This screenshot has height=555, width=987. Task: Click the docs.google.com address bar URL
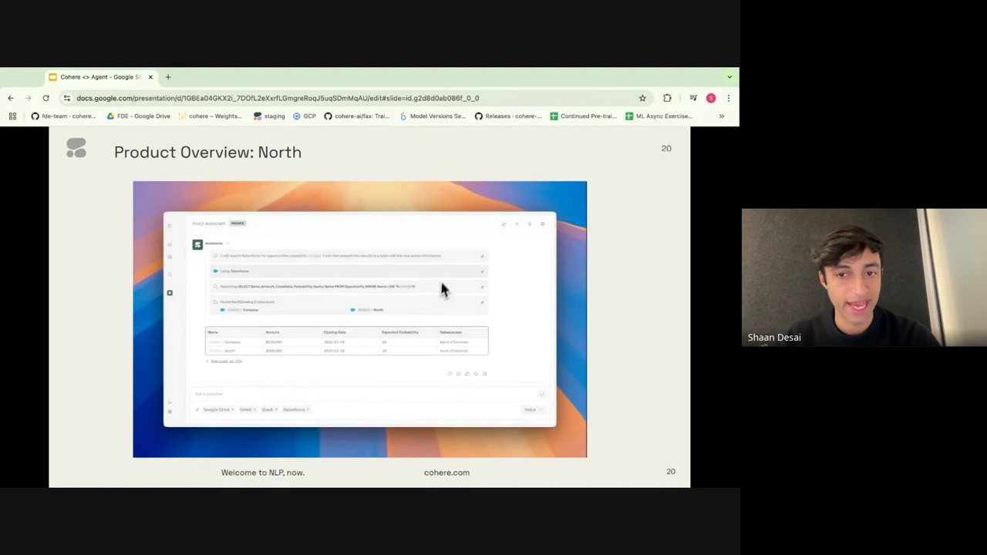tap(278, 98)
